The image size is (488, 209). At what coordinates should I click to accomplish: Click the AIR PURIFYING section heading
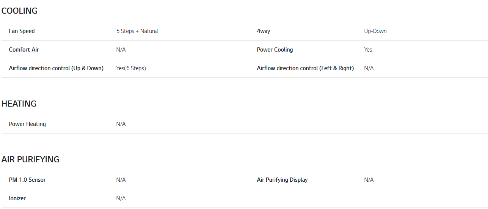tap(30, 160)
